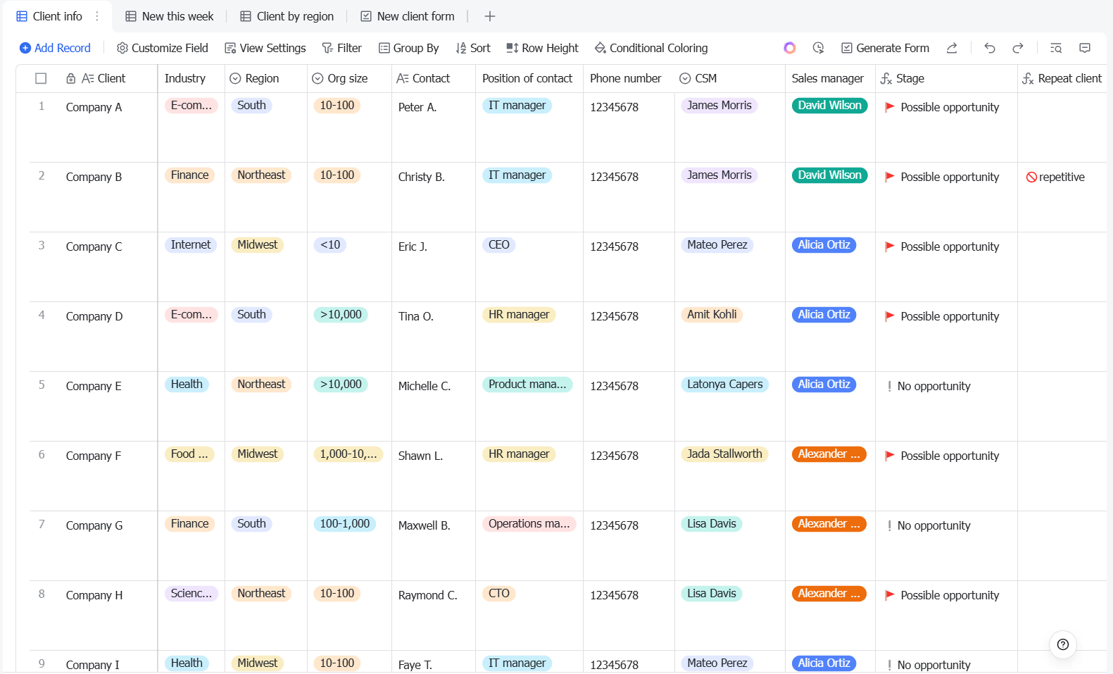Screen dimensions: 1113x674
Task: Open the record history clock icon
Action: click(x=818, y=48)
